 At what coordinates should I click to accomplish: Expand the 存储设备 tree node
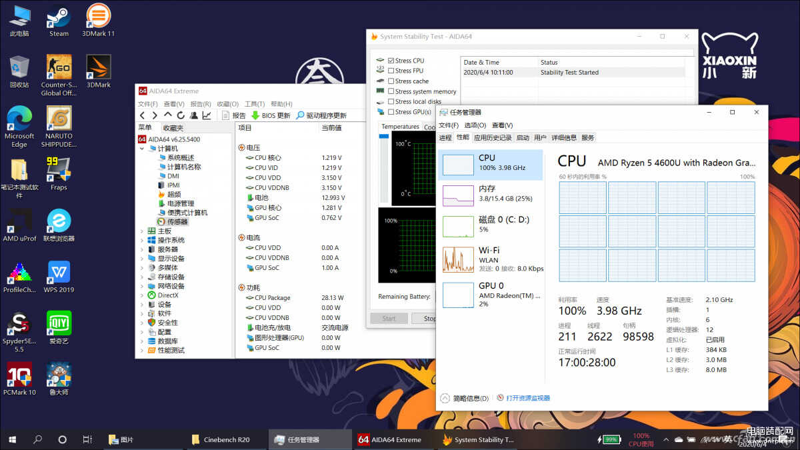coord(142,277)
